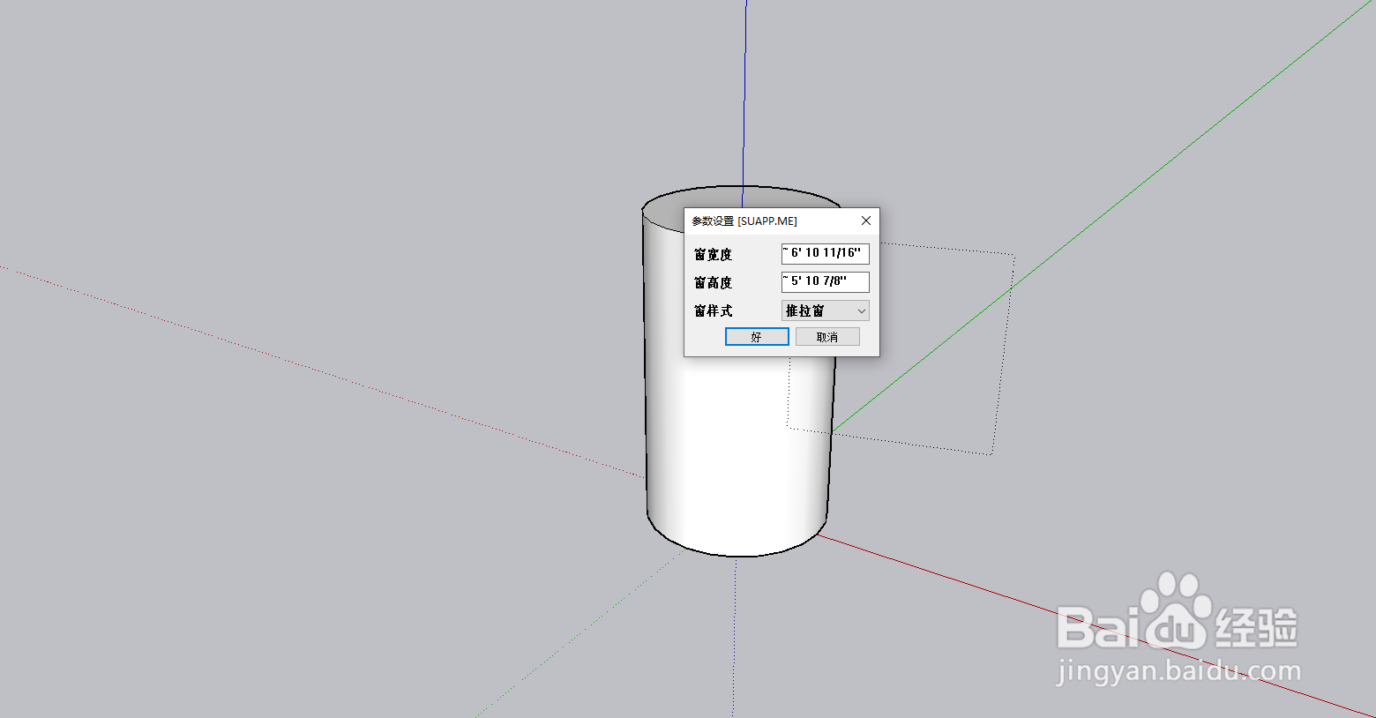The image size is (1376, 718).
Task: Click the 窗宽度 label
Action: 713,254
